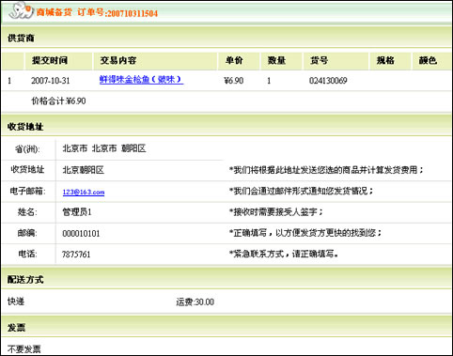Click the name value 管理员1
The image size is (453, 356).
coord(77,212)
